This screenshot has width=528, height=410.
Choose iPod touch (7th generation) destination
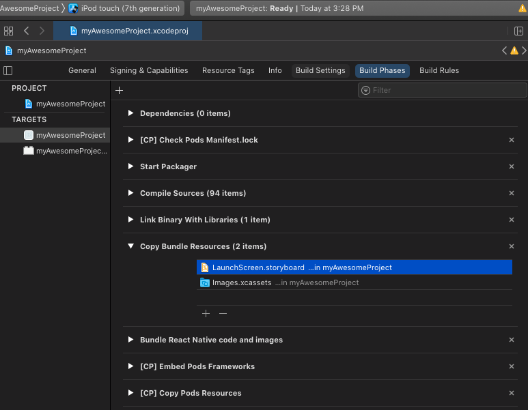125,8
